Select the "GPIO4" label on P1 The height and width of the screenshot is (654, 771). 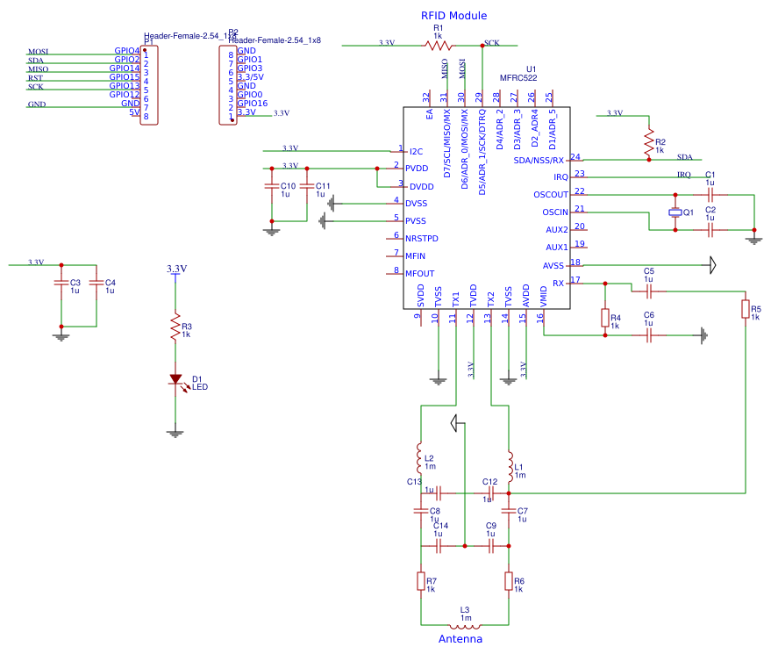[127, 51]
